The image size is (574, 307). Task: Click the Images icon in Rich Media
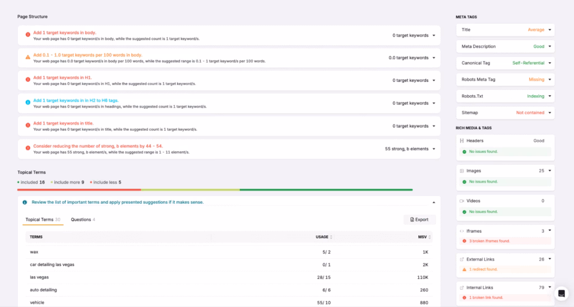point(462,171)
